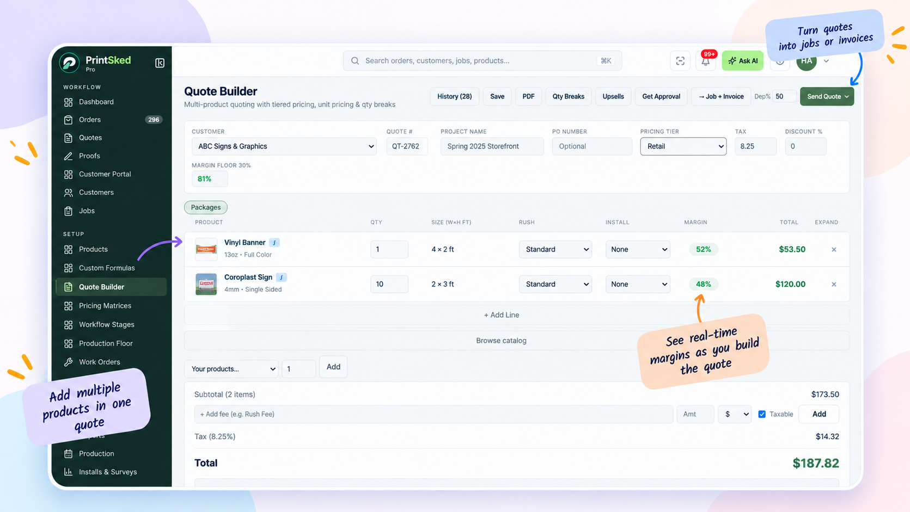Click the Upsells button

pos(613,97)
